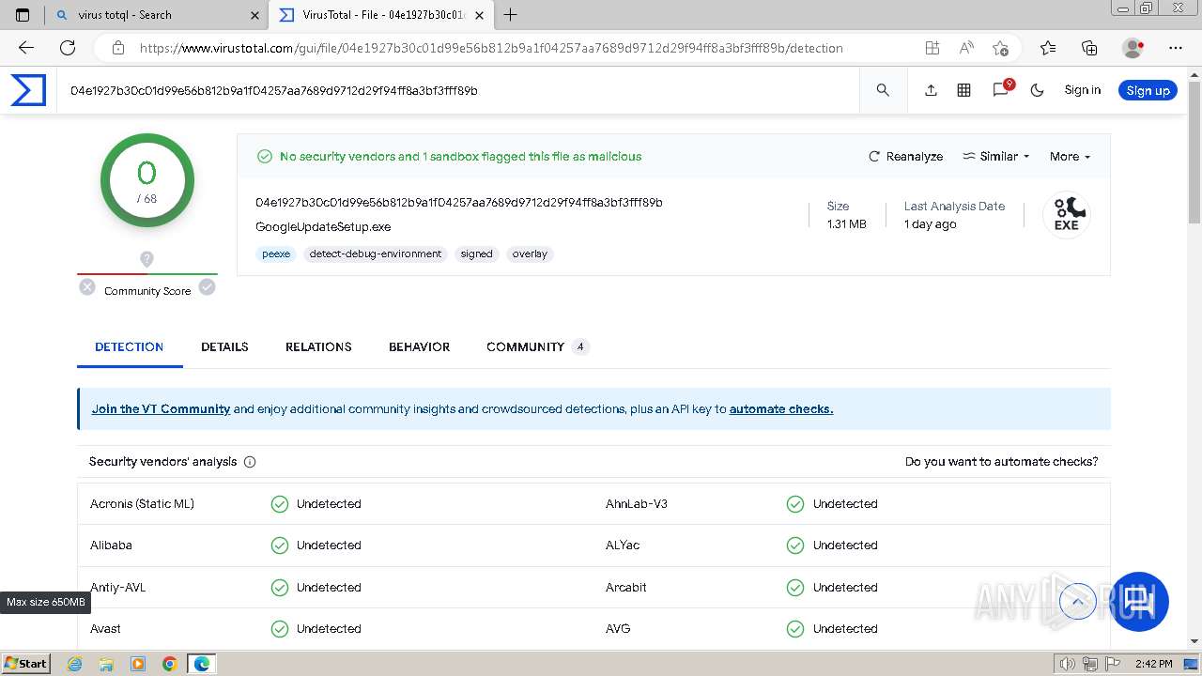The height and width of the screenshot is (676, 1202).
Task: Open File Explorer folder in taskbar
Action: coord(106,664)
